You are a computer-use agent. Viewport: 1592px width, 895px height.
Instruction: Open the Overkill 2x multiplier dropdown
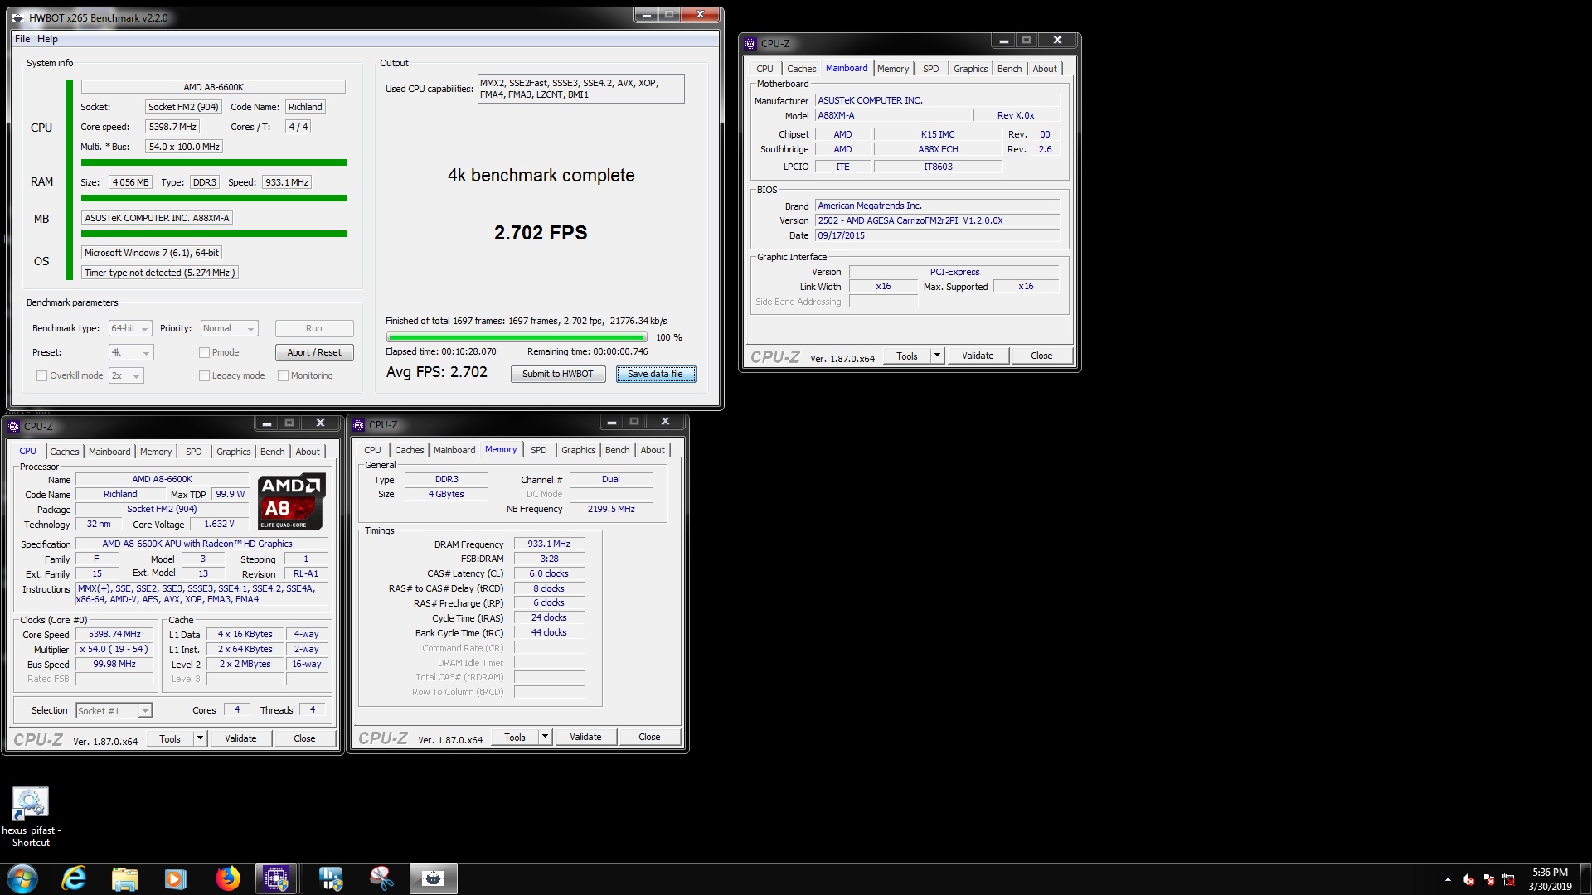[x=126, y=375]
